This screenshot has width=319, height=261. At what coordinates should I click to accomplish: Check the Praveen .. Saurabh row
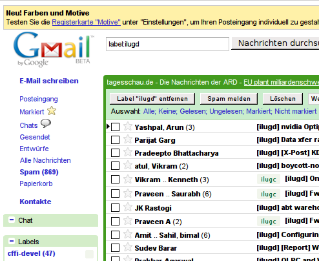point(115,194)
